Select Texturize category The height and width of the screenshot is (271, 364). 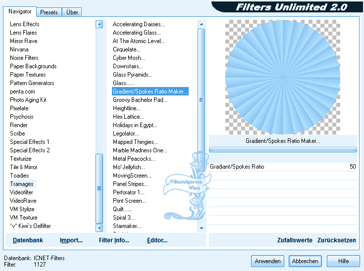(21, 159)
